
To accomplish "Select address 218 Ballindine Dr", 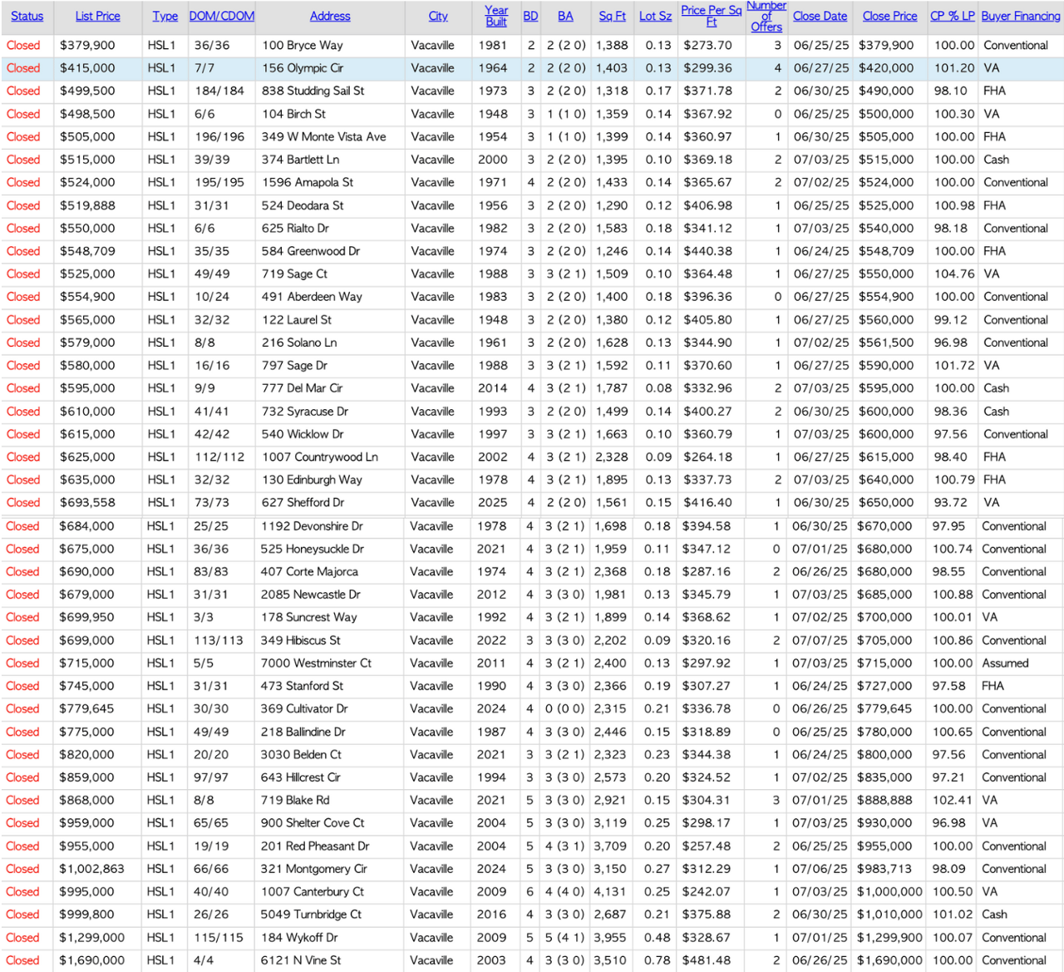I will (303, 732).
